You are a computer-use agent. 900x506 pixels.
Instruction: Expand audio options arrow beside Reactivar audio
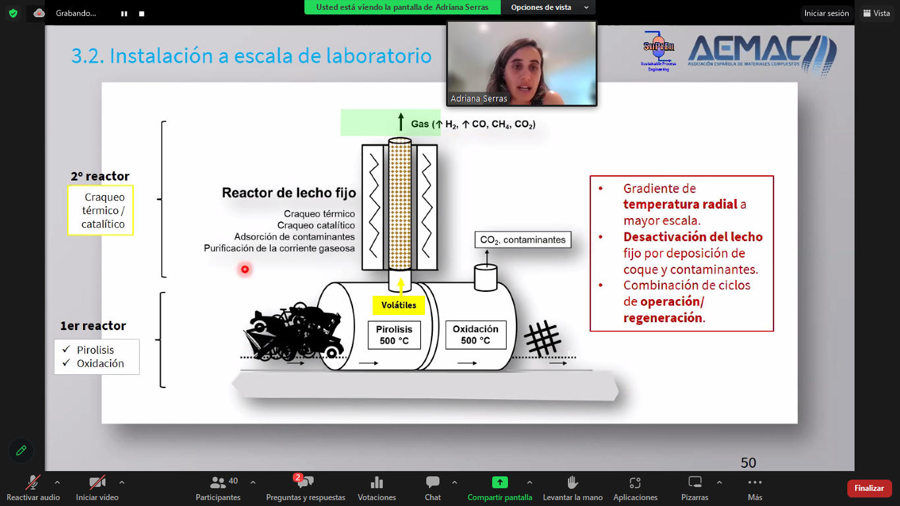57,482
